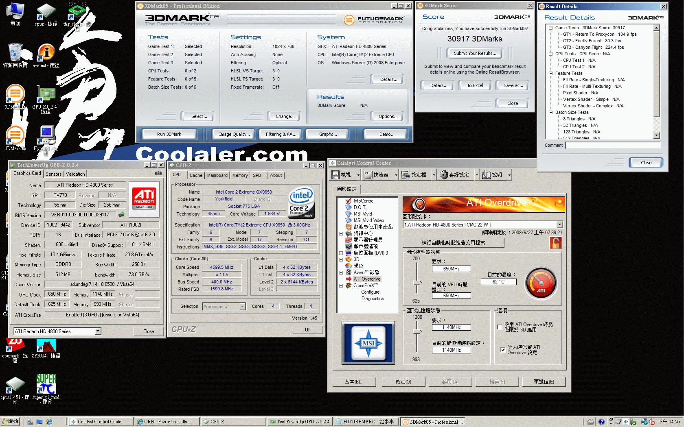Click Save as button in 3DMark Score
684x427 pixels.
[x=513, y=85]
